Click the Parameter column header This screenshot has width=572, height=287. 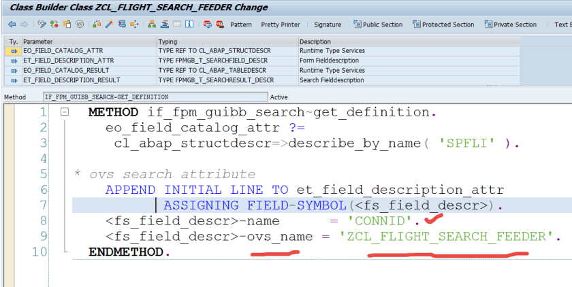[90, 41]
